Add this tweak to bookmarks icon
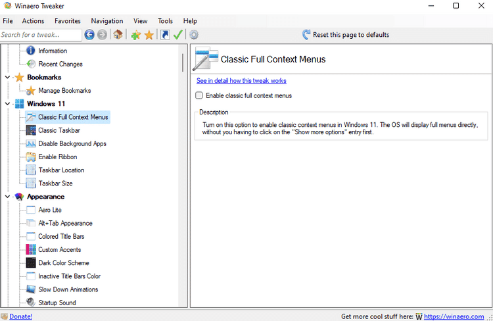 (x=136, y=35)
